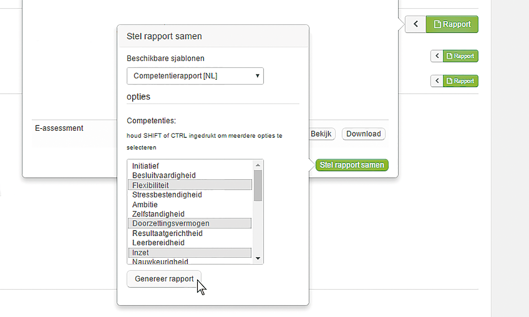529x317 pixels.
Task: Select Initiatief in competenties list
Action: point(145,166)
